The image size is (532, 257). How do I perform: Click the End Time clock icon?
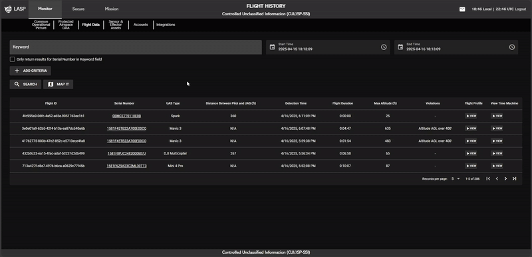512,47
